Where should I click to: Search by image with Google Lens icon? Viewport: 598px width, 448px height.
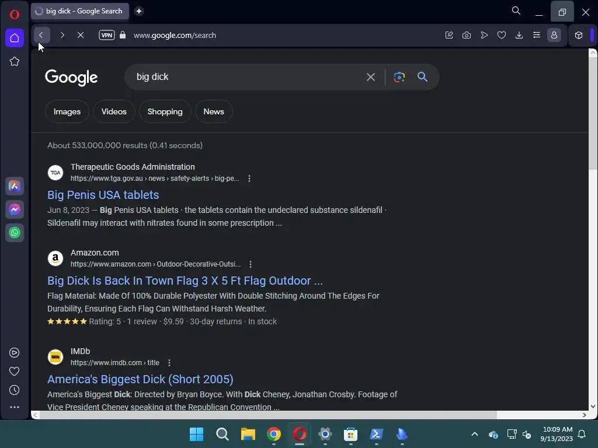pyautogui.click(x=399, y=77)
